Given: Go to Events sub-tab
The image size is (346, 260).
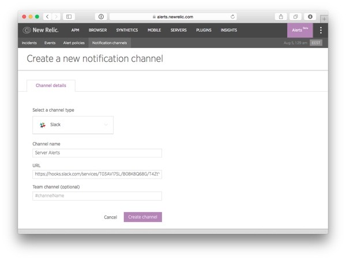Looking at the screenshot, I should point(50,43).
